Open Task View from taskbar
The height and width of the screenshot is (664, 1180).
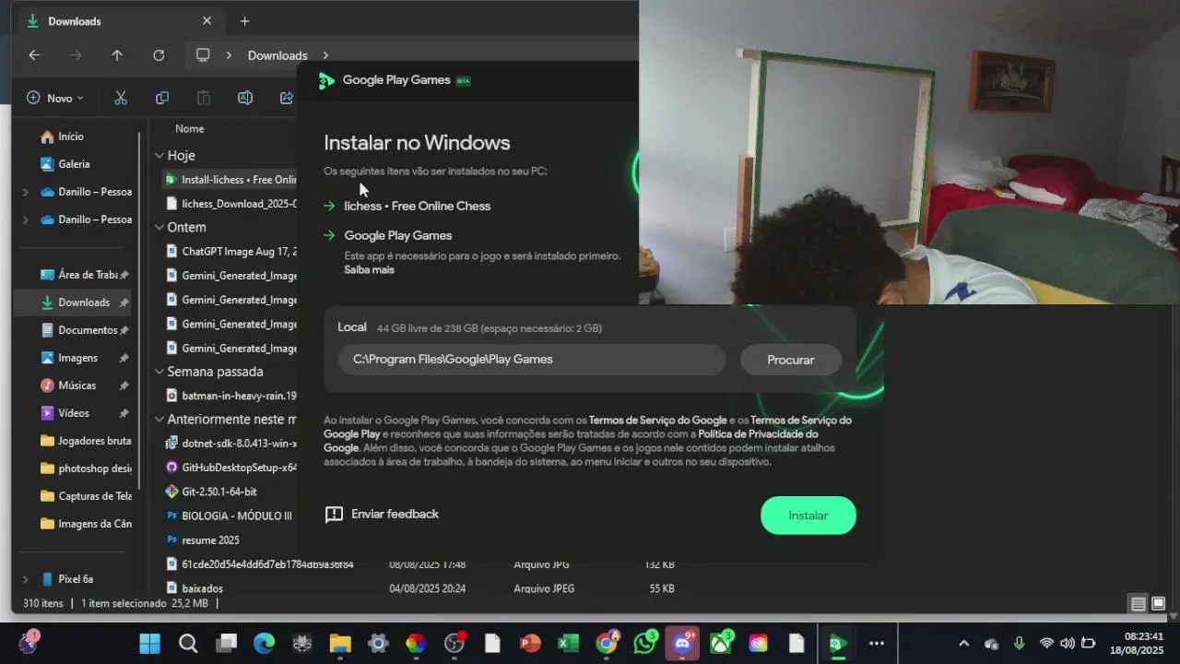pos(226,643)
